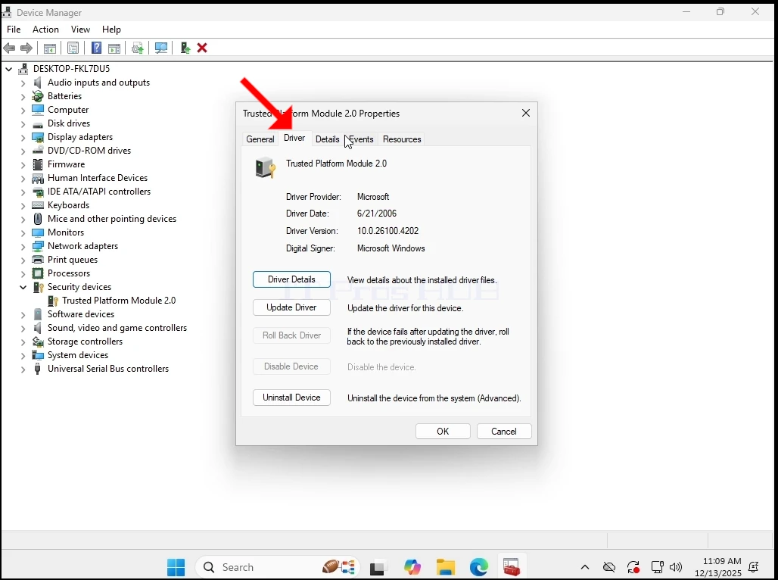The width and height of the screenshot is (778, 580).
Task: Expand the System devices node
Action: pyautogui.click(x=23, y=355)
